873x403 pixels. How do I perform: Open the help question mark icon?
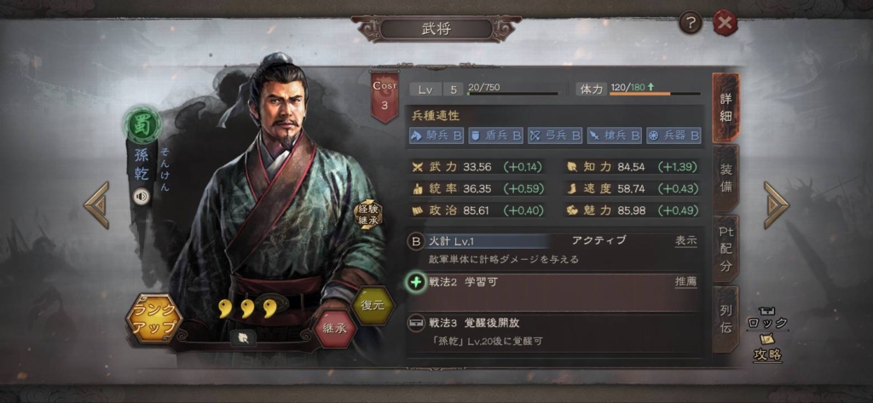(x=691, y=23)
